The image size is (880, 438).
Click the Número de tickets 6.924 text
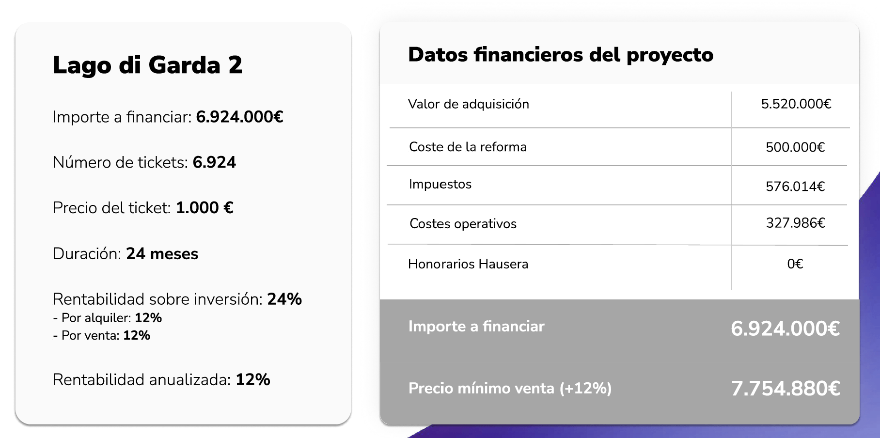144,162
